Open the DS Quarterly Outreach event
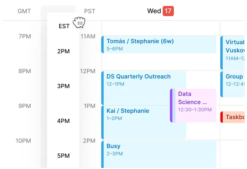The width and height of the screenshot is (247, 169). [x=144, y=80]
